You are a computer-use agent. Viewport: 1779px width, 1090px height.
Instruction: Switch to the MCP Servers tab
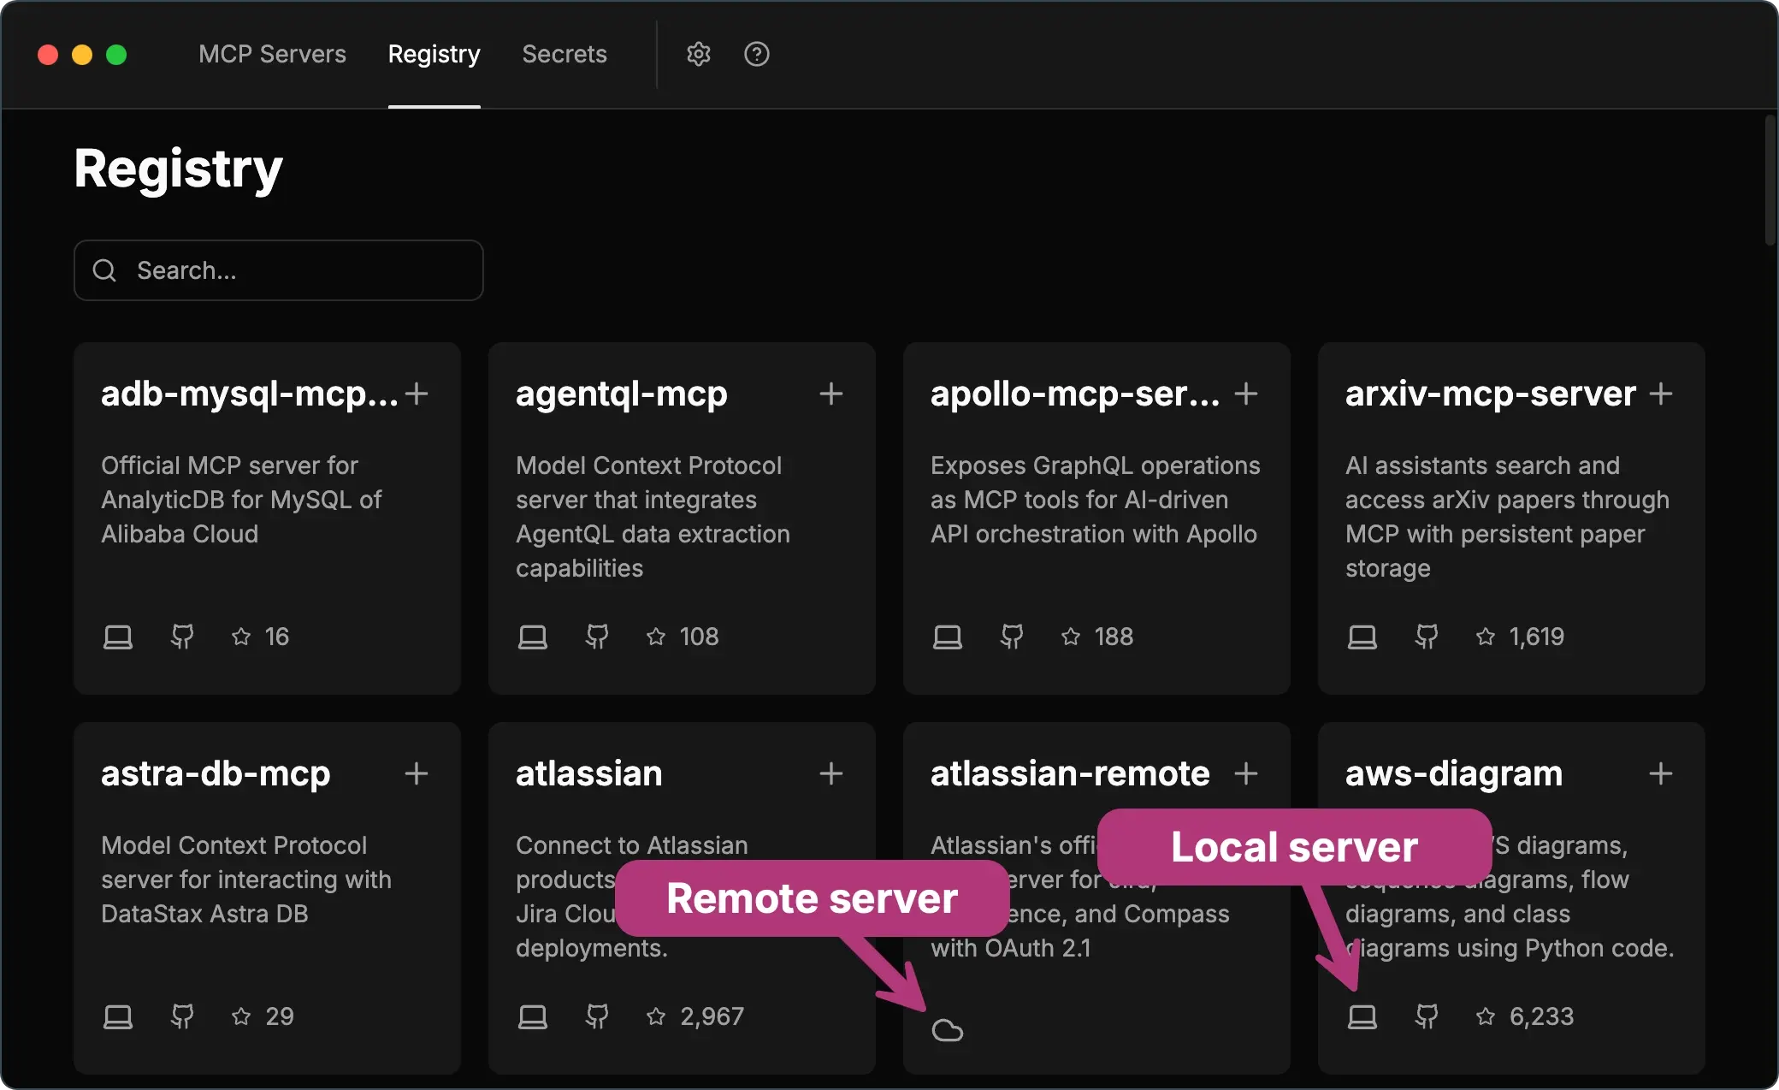coord(272,54)
